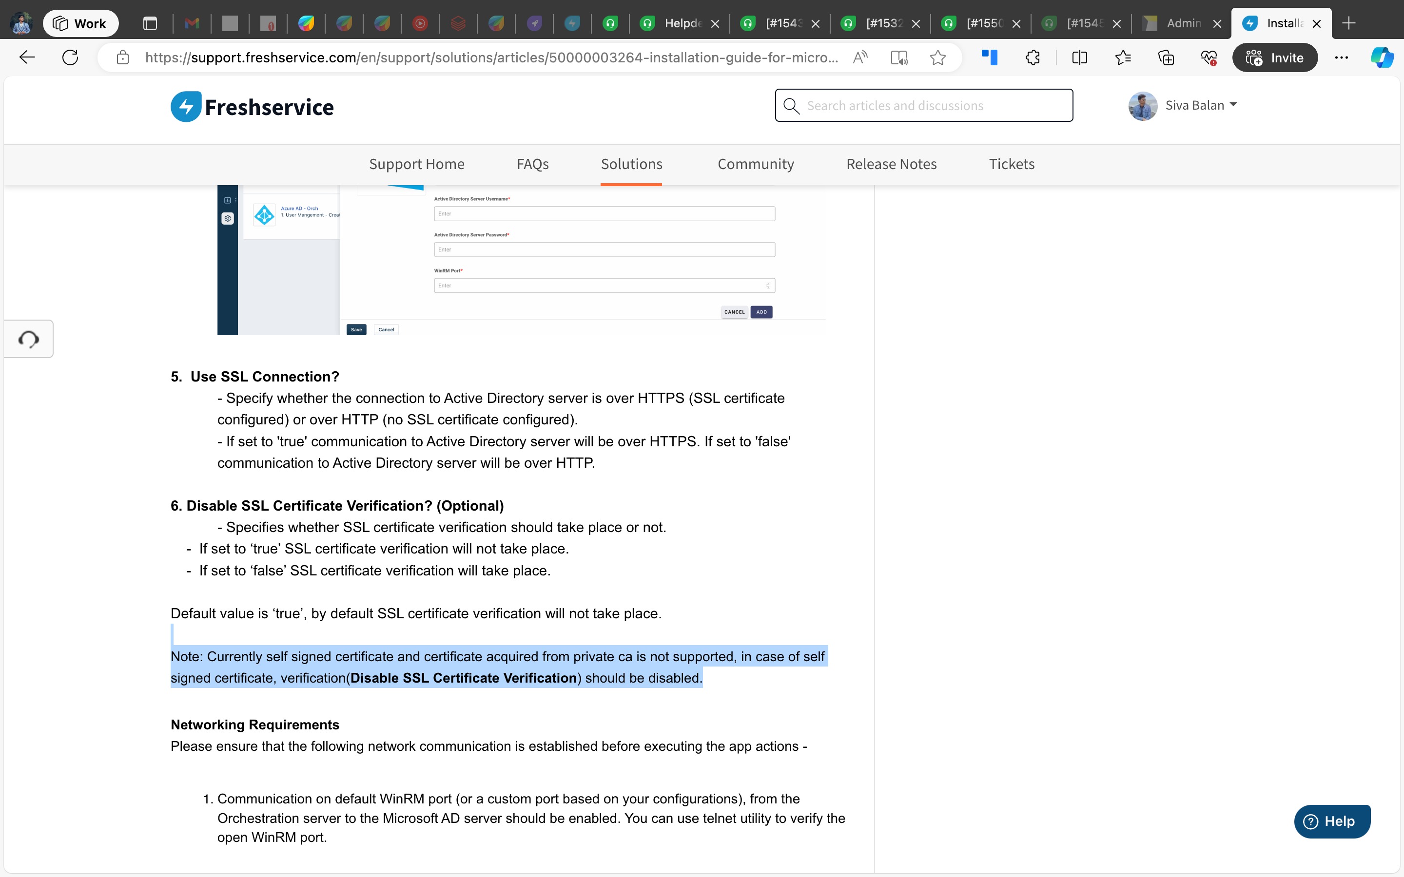The image size is (1404, 877).
Task: Open the Favorites list
Action: (1123, 57)
